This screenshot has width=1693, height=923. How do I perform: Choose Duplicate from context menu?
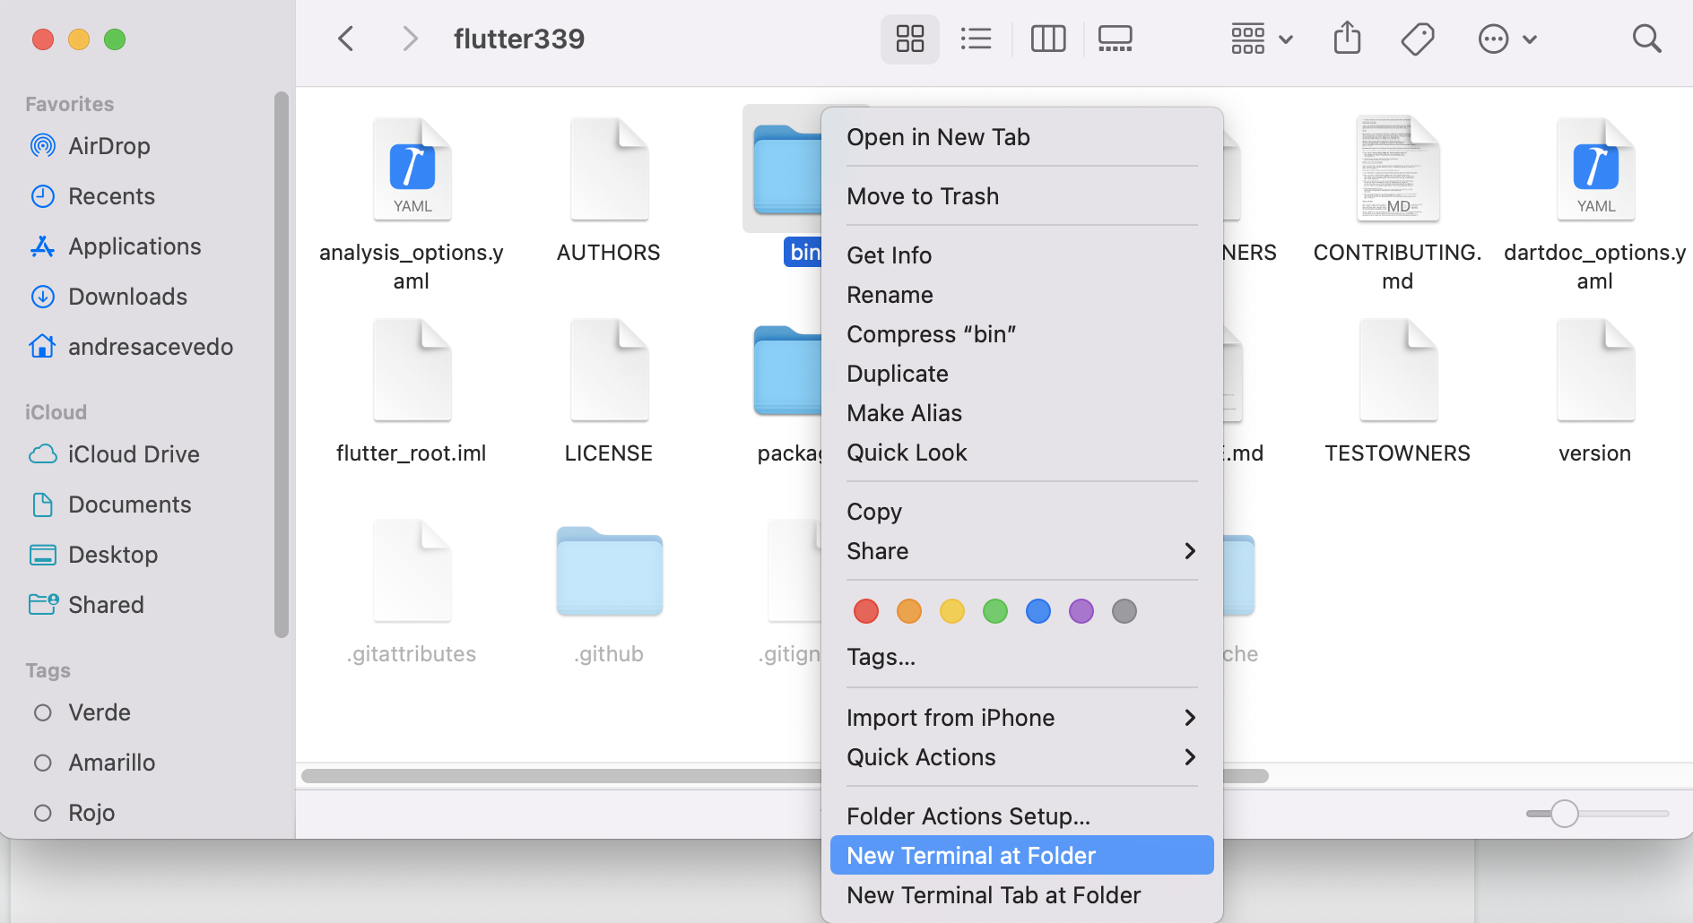(x=1022, y=374)
